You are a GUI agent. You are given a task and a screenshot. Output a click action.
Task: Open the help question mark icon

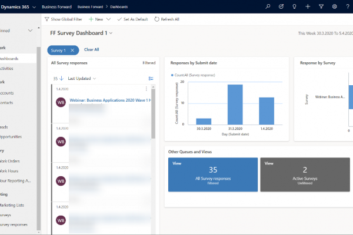point(348,6)
